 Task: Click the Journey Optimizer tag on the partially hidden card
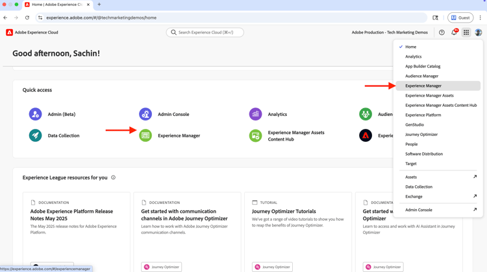(x=383, y=267)
